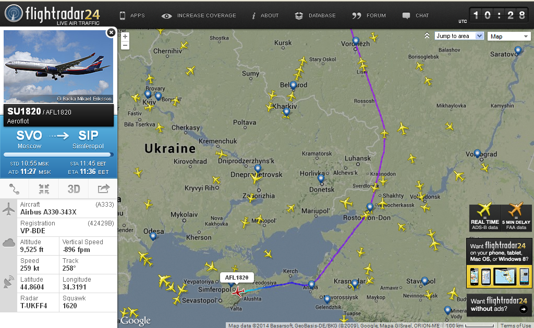Open the Map type dropdown
The height and width of the screenshot is (328, 534).
tap(509, 36)
